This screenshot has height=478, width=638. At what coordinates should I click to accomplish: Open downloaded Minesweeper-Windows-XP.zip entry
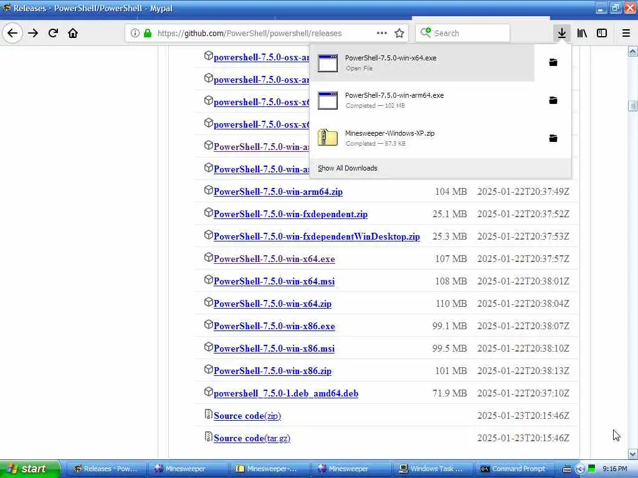click(x=422, y=138)
